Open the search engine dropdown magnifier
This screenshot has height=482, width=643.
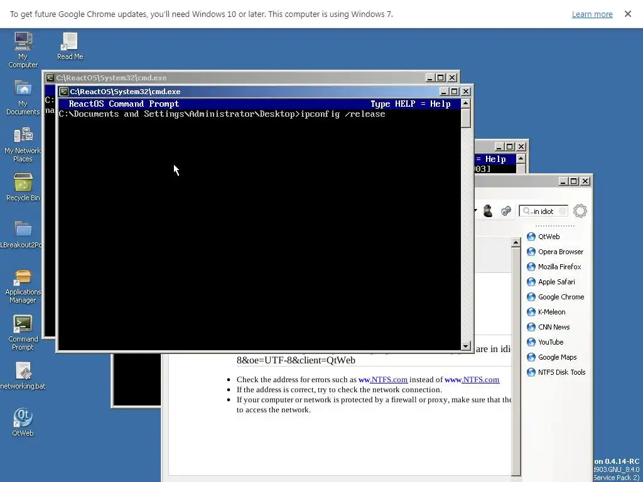527,212
